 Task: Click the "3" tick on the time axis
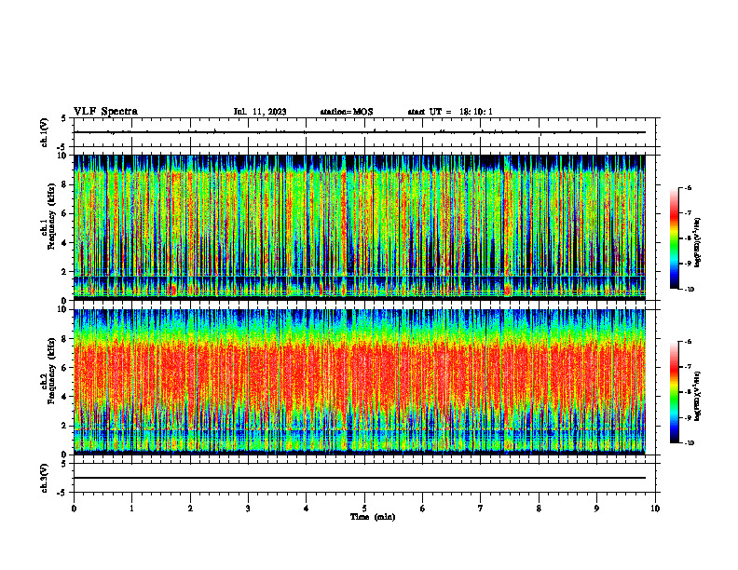pos(248,509)
